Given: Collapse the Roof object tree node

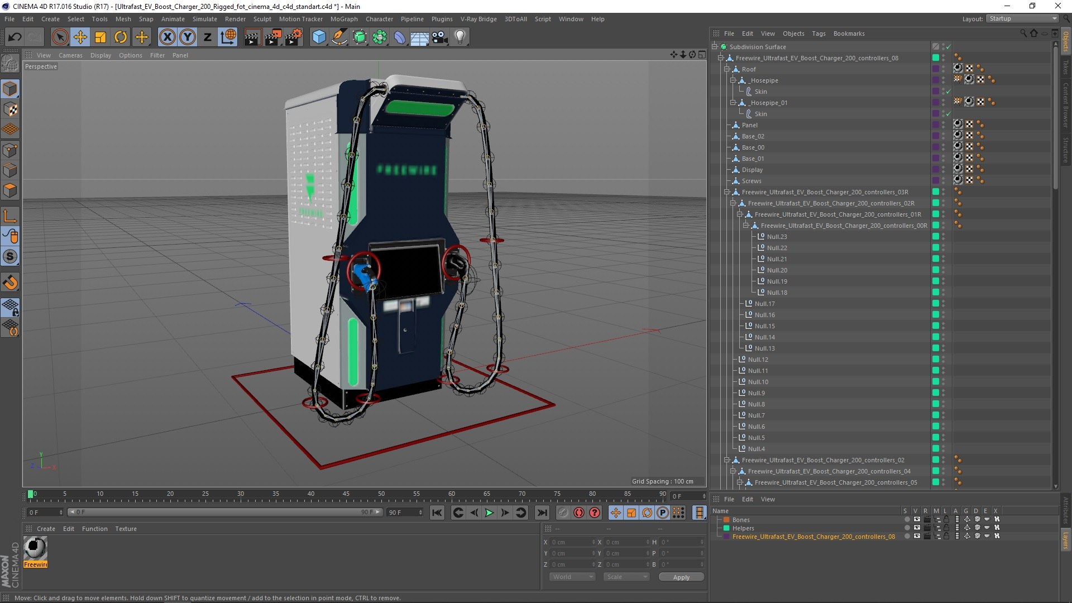Looking at the screenshot, I should (727, 69).
